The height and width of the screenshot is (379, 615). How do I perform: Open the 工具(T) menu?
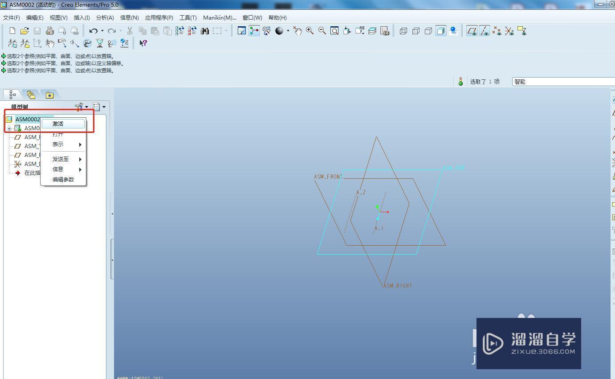[x=188, y=18]
